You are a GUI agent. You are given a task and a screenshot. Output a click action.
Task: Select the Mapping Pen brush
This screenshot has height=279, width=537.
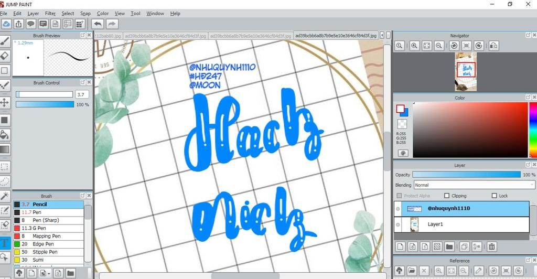[x=48, y=236]
